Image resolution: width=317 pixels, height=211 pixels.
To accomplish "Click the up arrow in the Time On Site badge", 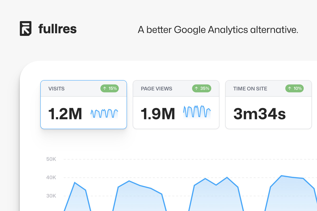I will point(290,88).
